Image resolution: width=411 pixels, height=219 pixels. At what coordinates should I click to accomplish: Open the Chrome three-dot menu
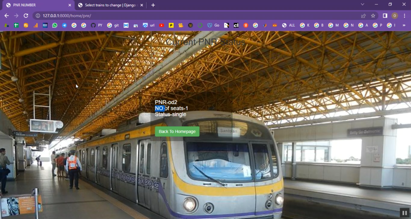(404, 16)
